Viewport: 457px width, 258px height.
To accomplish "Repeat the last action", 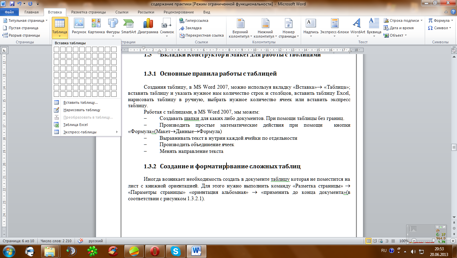I will (31, 4).
